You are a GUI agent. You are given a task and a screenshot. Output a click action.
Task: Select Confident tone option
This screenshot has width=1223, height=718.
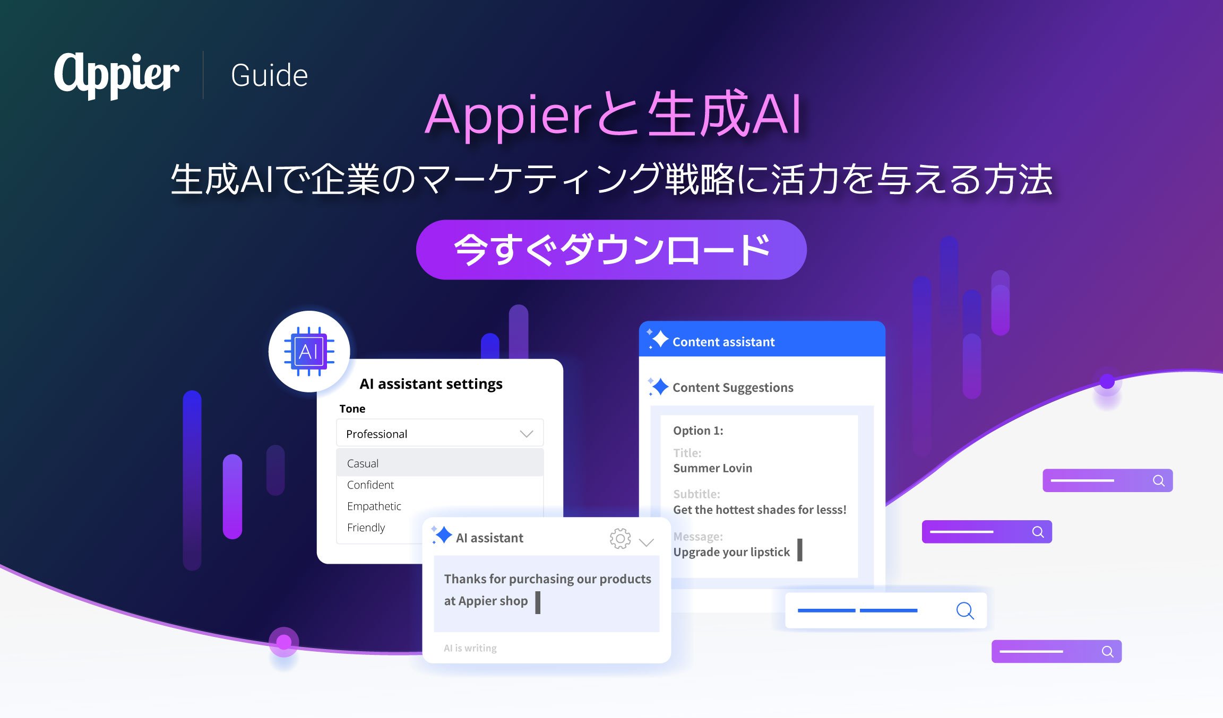pos(369,486)
